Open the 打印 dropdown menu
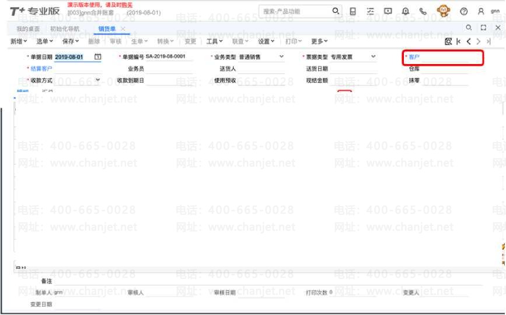 click(294, 41)
